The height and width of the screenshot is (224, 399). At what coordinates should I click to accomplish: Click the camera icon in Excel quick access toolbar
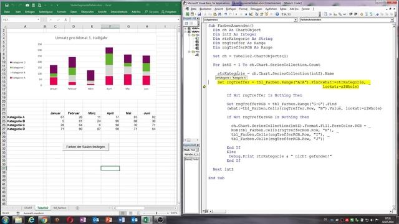[27, 5]
